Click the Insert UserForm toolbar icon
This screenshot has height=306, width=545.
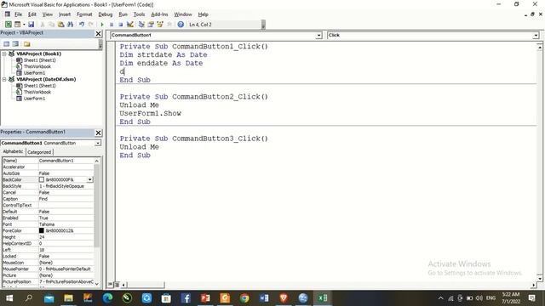coord(17,25)
